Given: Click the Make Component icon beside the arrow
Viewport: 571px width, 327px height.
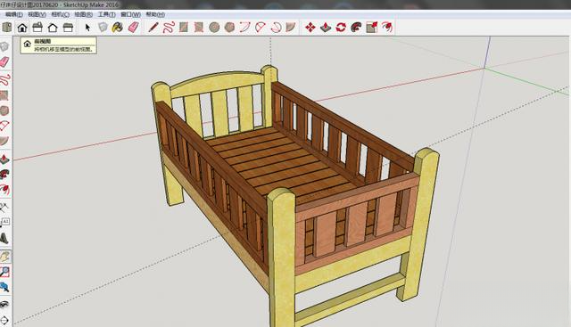Looking at the screenshot, I should click(103, 28).
